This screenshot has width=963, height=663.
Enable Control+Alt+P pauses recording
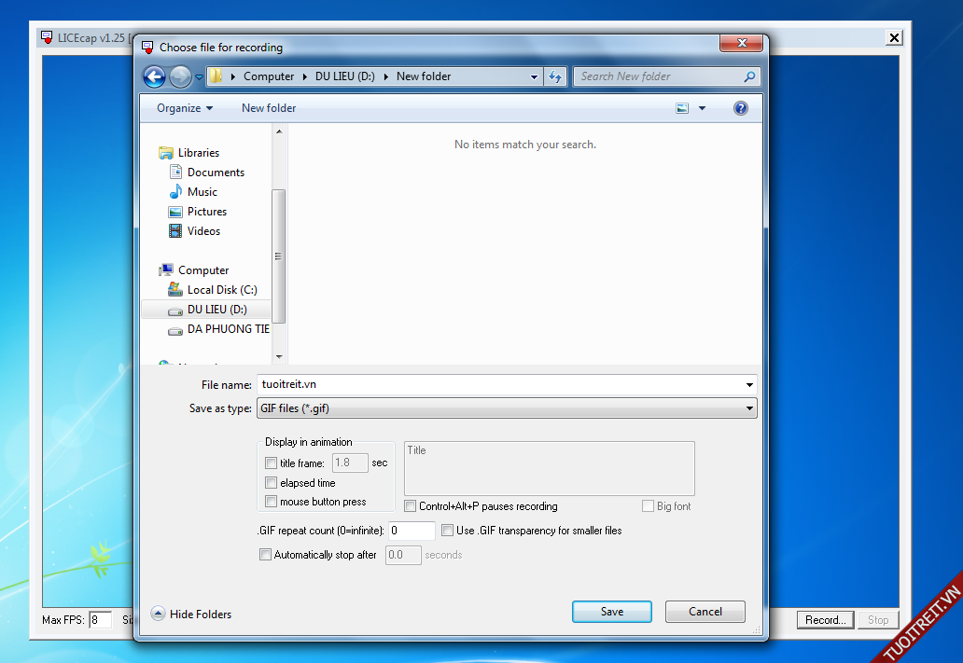click(x=411, y=506)
